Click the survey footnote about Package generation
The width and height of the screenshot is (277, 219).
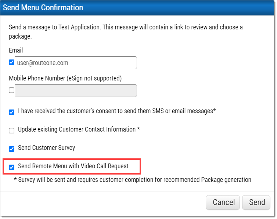(x=133, y=180)
